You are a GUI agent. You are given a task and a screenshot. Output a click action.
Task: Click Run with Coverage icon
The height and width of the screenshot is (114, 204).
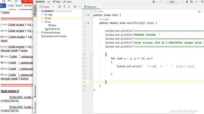192,2
